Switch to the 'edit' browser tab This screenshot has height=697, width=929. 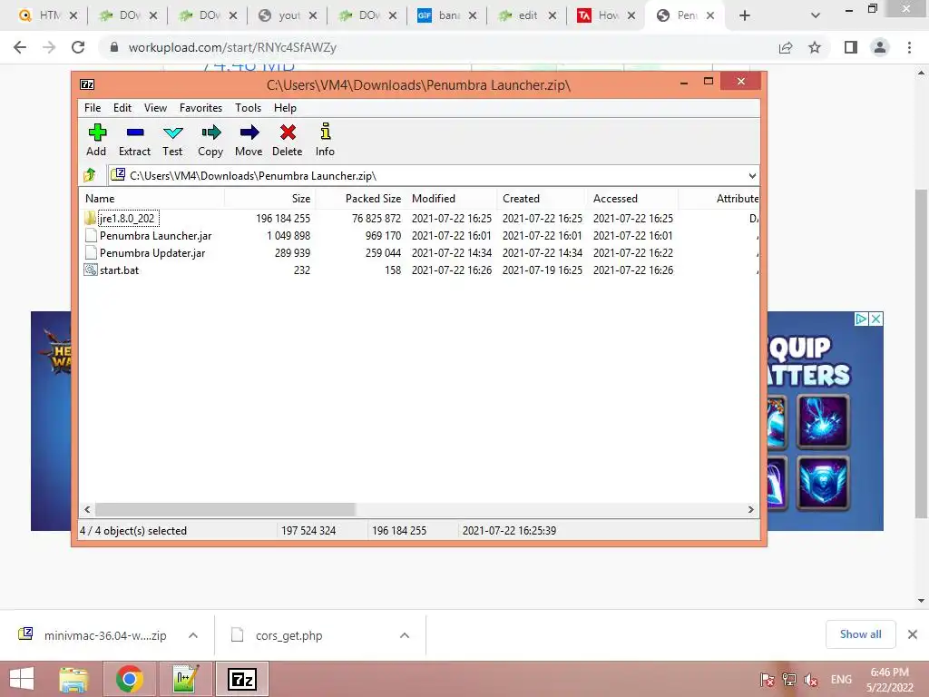click(526, 15)
